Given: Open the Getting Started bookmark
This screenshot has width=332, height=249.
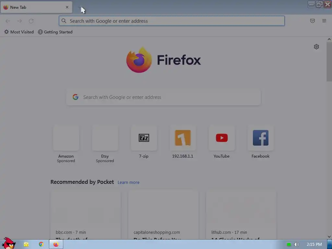Looking at the screenshot, I should pos(55,32).
